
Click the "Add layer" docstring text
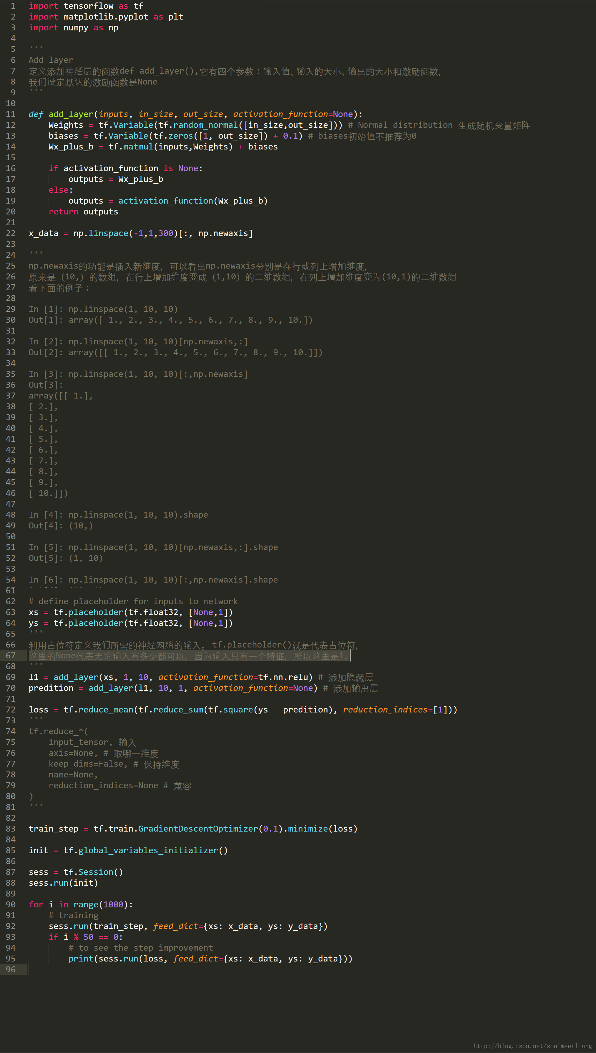(51, 60)
